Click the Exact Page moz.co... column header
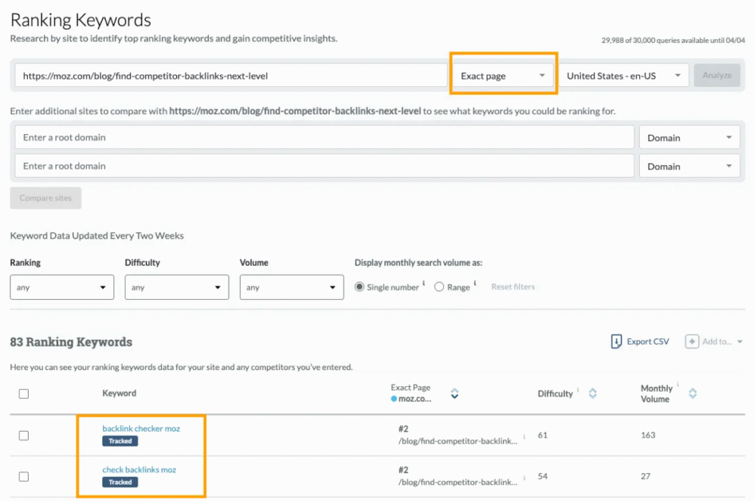Viewport: 754px width, 501px height. tap(411, 393)
